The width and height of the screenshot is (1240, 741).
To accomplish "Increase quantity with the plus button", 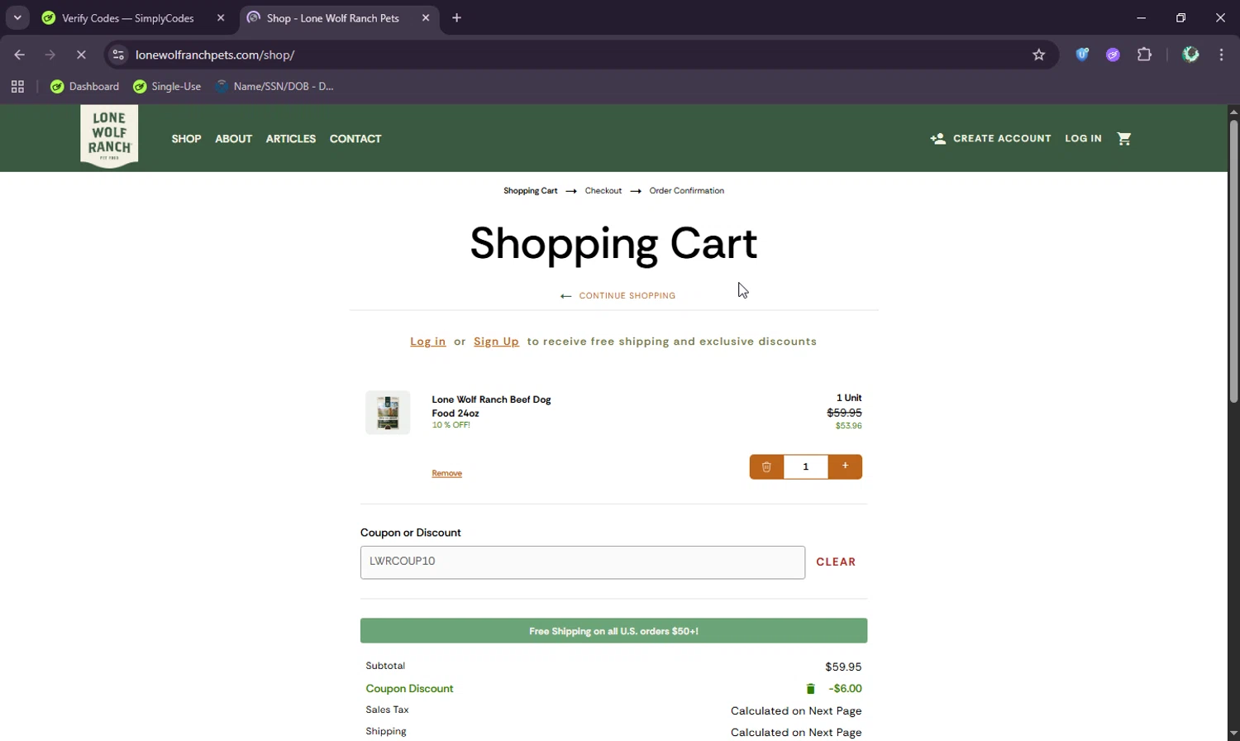I will (845, 466).
